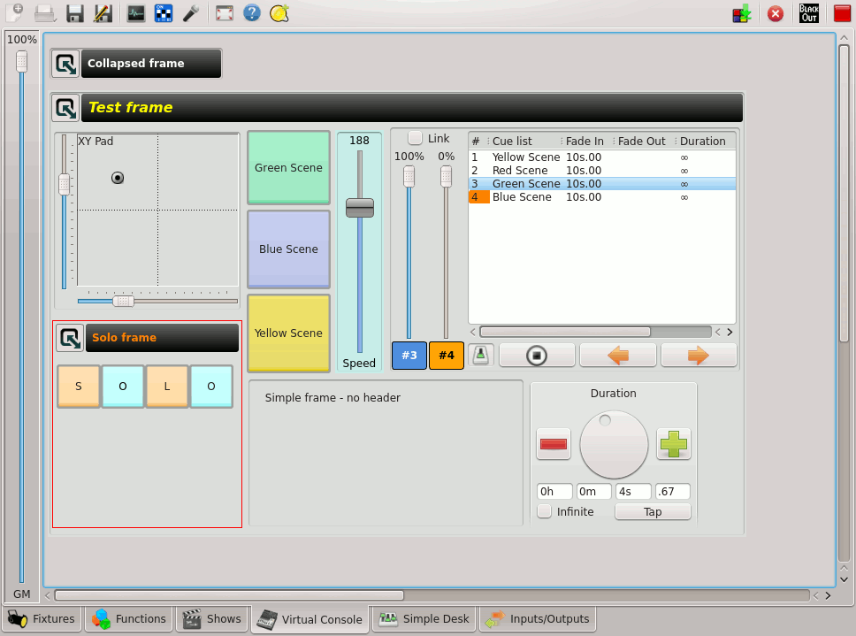Click the Speed slider handle
This screenshot has width=856, height=636.
tap(360, 208)
